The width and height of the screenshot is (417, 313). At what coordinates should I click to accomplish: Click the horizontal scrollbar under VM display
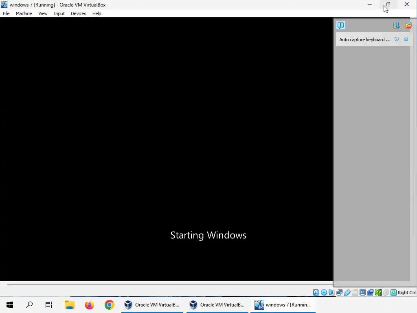(170, 285)
